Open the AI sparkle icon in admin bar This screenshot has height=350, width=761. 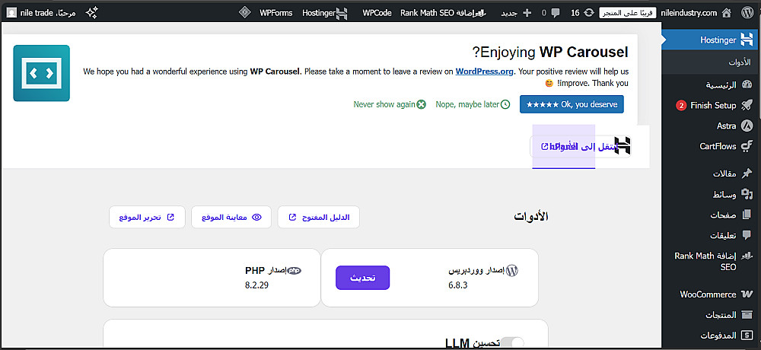point(92,13)
